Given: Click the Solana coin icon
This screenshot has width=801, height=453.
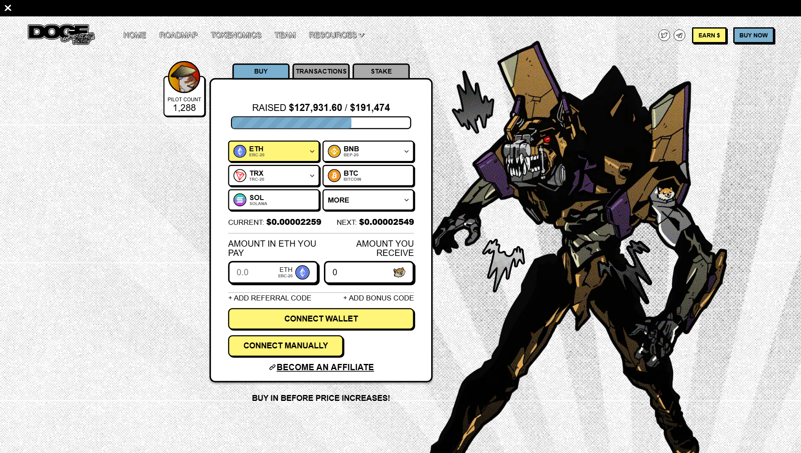Looking at the screenshot, I should click(240, 200).
